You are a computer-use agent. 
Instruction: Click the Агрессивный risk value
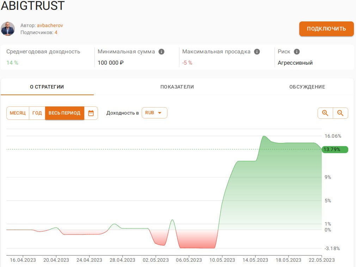tap(295, 63)
